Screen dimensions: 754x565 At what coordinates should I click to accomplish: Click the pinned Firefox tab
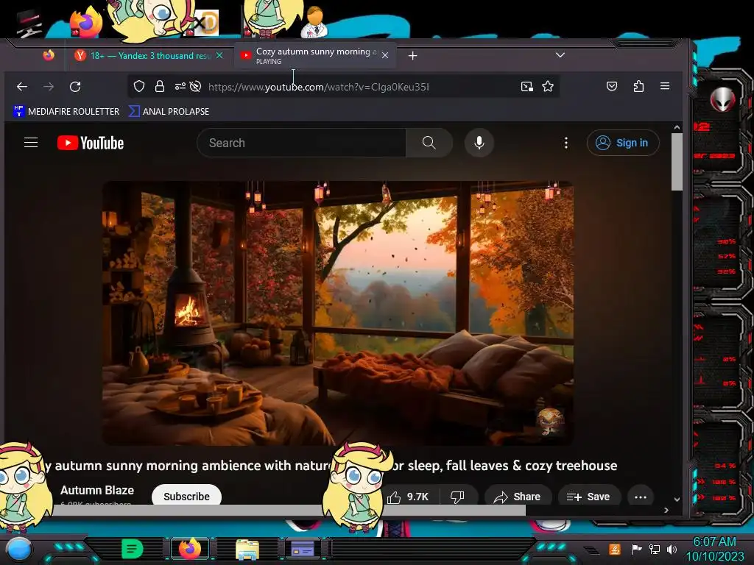(x=49, y=56)
